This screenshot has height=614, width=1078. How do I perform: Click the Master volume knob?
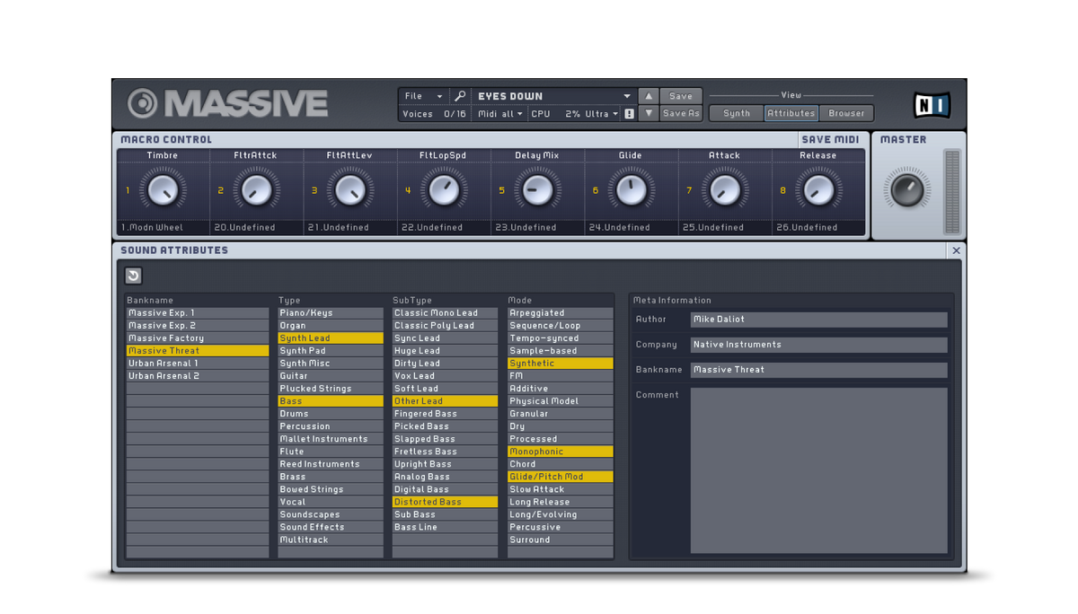point(906,190)
